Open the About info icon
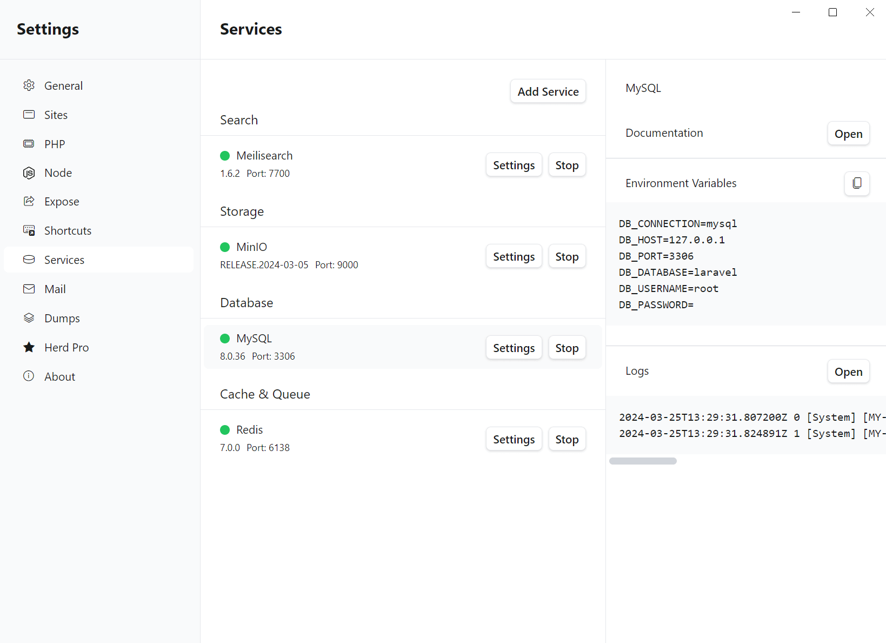The height and width of the screenshot is (643, 886). pyautogui.click(x=29, y=376)
